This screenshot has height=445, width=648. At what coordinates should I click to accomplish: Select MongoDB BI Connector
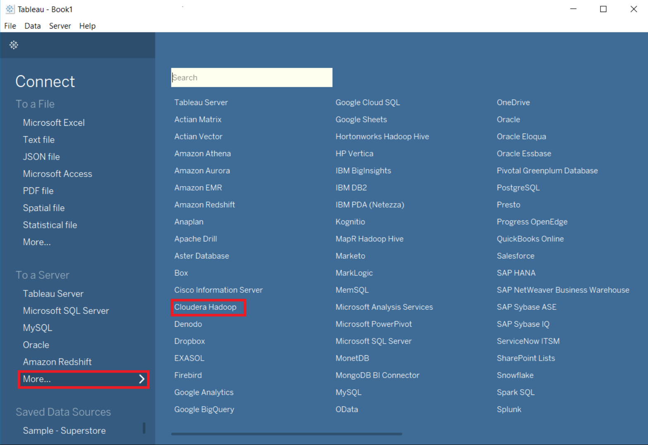[378, 376]
